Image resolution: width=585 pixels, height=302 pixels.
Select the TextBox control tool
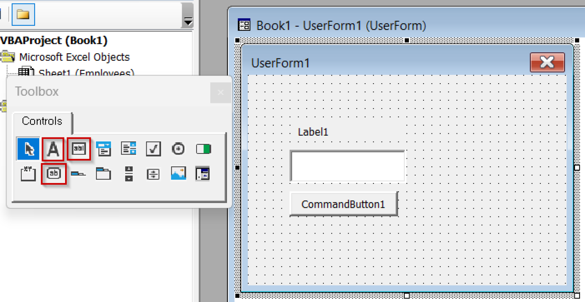78,149
